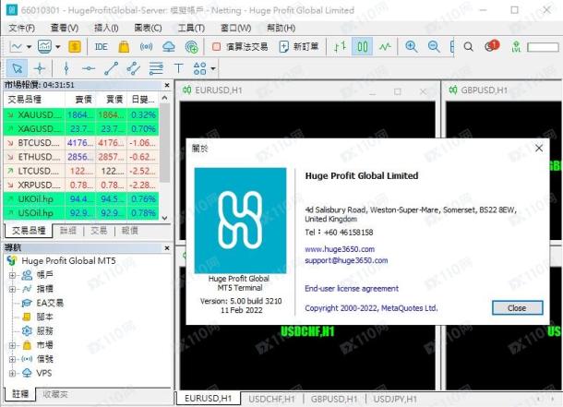The image size is (563, 407).
Task: Switch to the USDJPY,H1 chart tab
Action: [x=395, y=399]
